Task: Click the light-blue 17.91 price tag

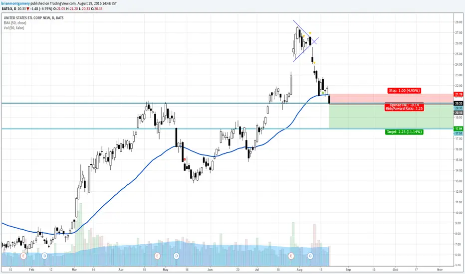Action: tap(459, 134)
